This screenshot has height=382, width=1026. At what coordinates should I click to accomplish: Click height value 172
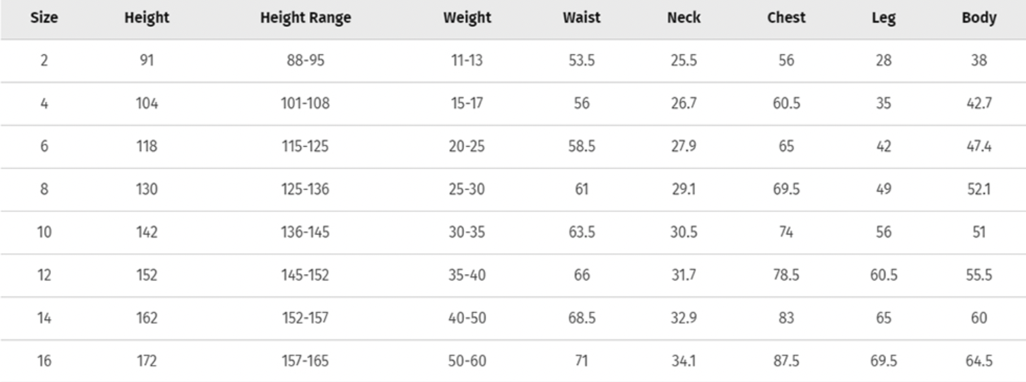(146, 361)
